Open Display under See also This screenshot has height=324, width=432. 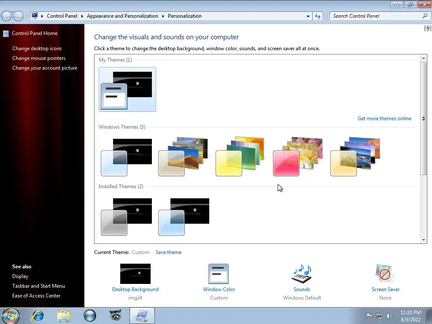point(20,276)
